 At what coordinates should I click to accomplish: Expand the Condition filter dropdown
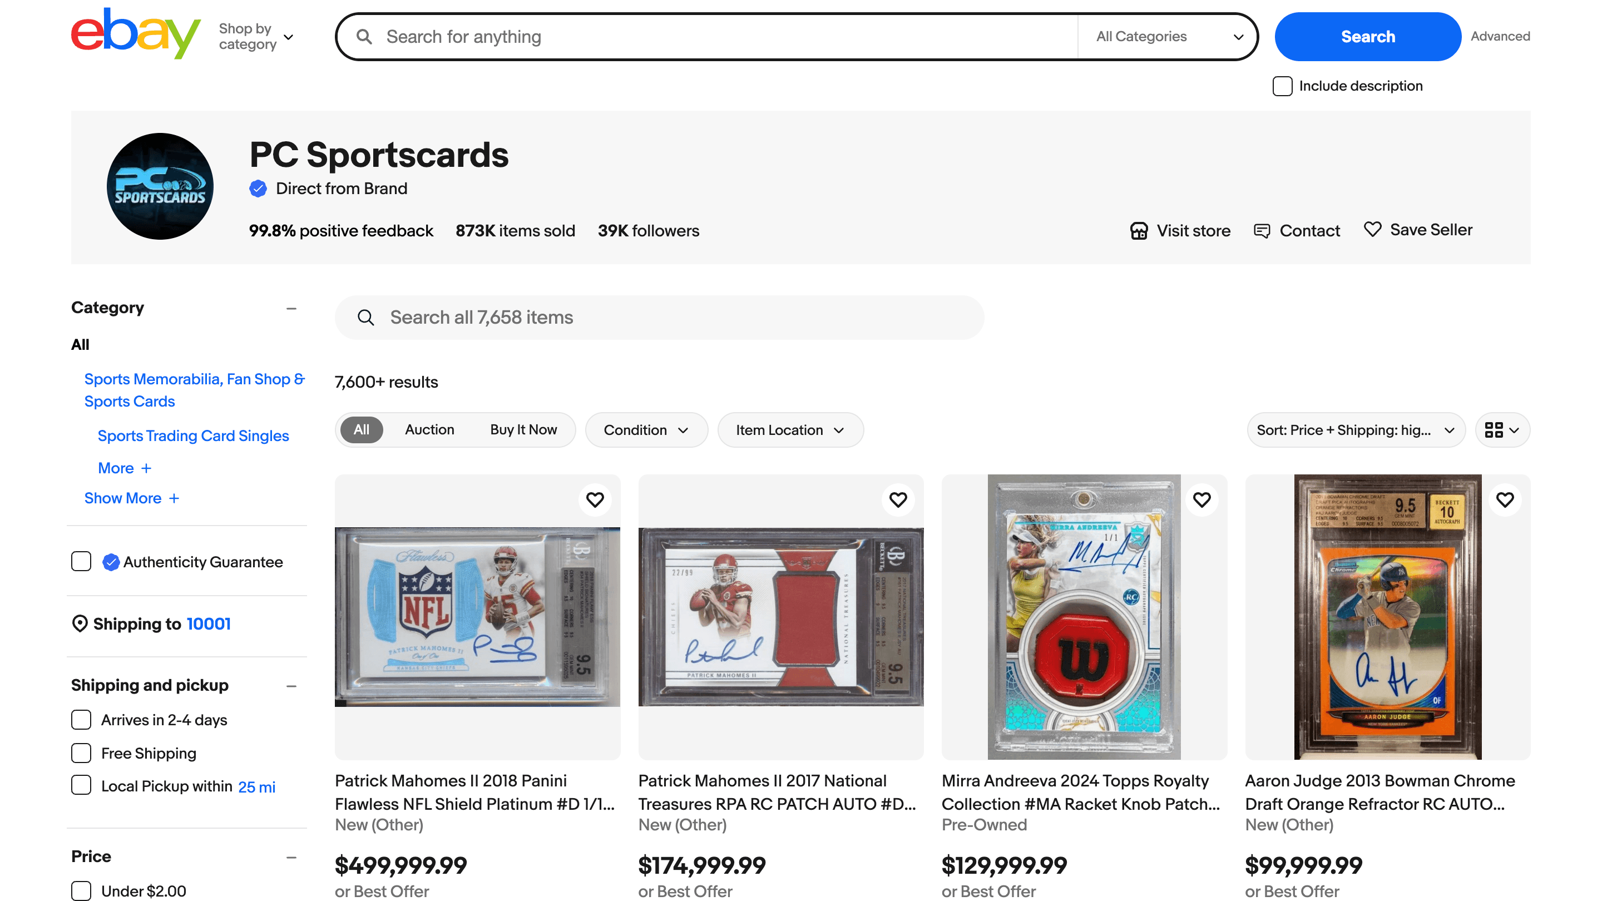click(646, 430)
